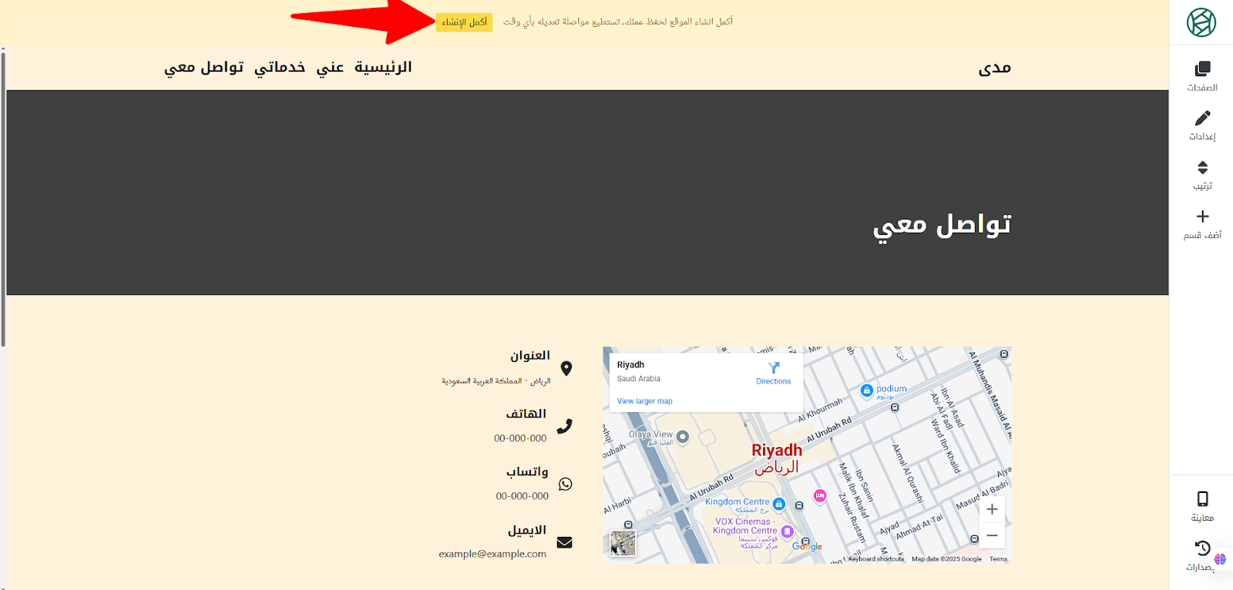Get Directions on the map card
Viewport: 1233px width, 590px height.
coord(774,373)
